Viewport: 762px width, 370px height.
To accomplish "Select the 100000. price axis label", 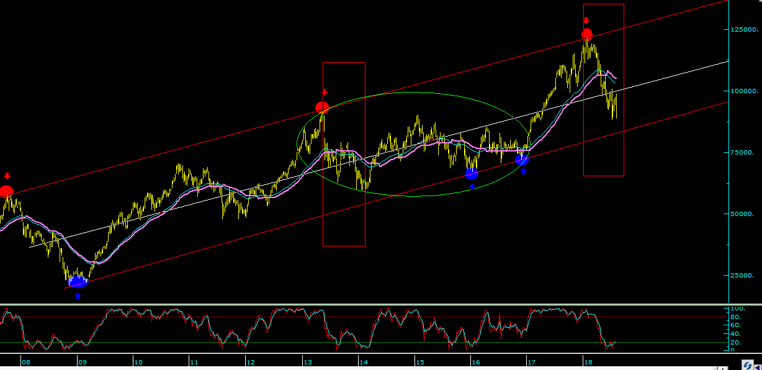I will 743,91.
